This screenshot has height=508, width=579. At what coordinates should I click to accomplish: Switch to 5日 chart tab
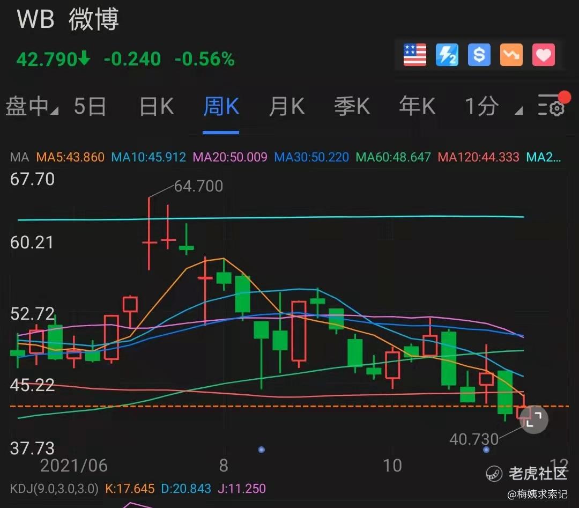click(90, 106)
